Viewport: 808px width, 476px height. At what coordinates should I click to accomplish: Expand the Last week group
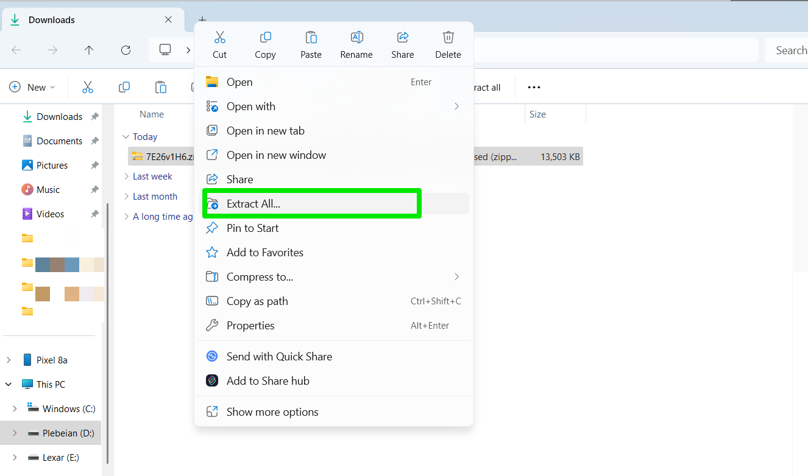click(x=126, y=177)
